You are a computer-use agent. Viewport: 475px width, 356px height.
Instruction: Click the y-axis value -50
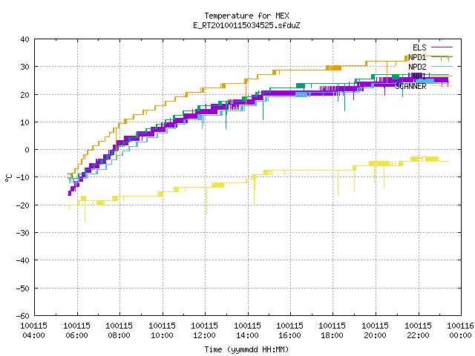coord(23,289)
